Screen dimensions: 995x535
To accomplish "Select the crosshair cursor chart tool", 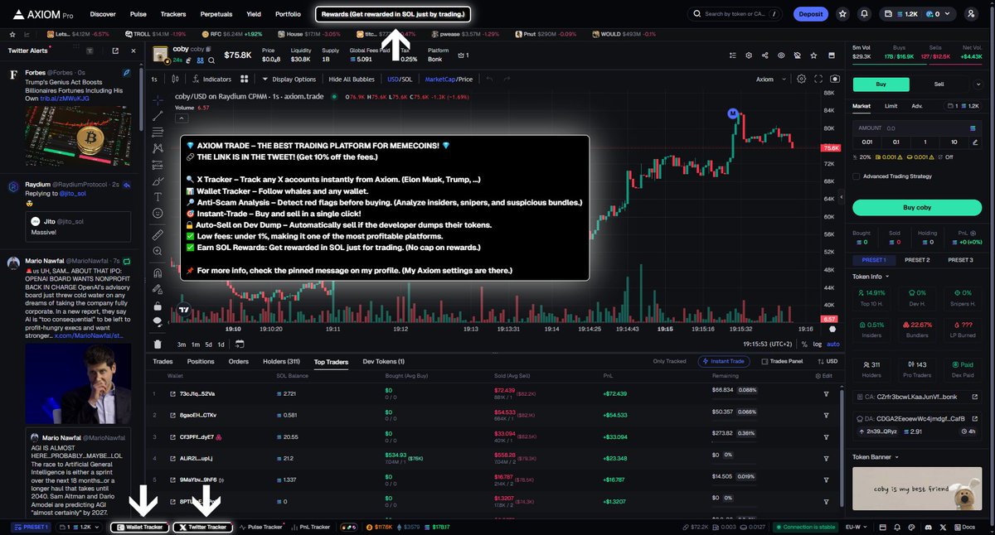I will click(158, 99).
